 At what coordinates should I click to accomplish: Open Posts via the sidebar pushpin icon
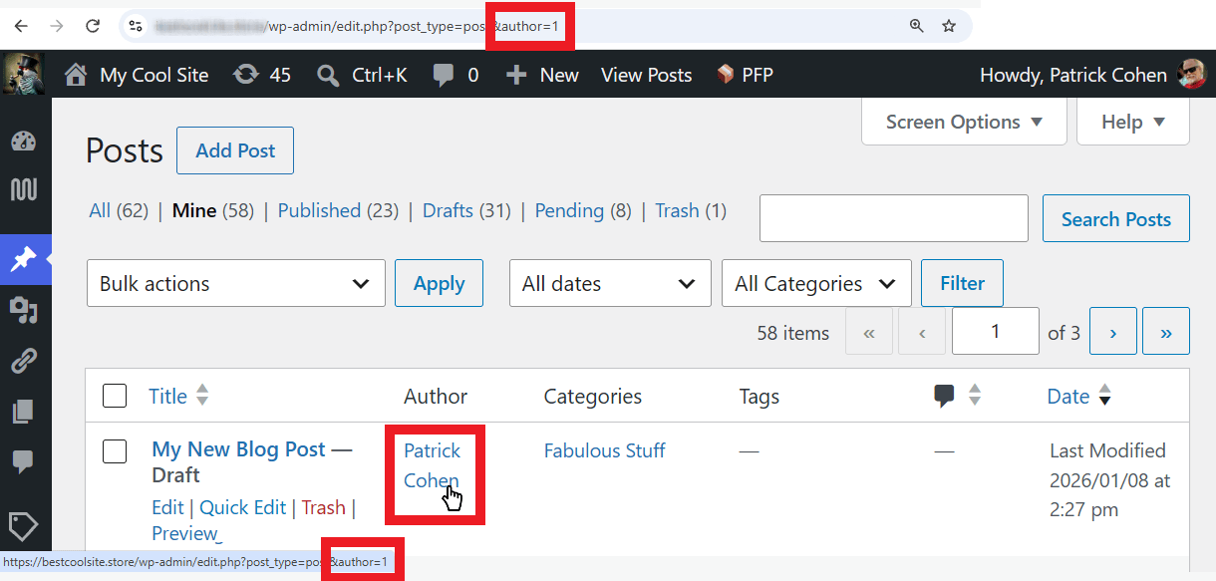24,260
